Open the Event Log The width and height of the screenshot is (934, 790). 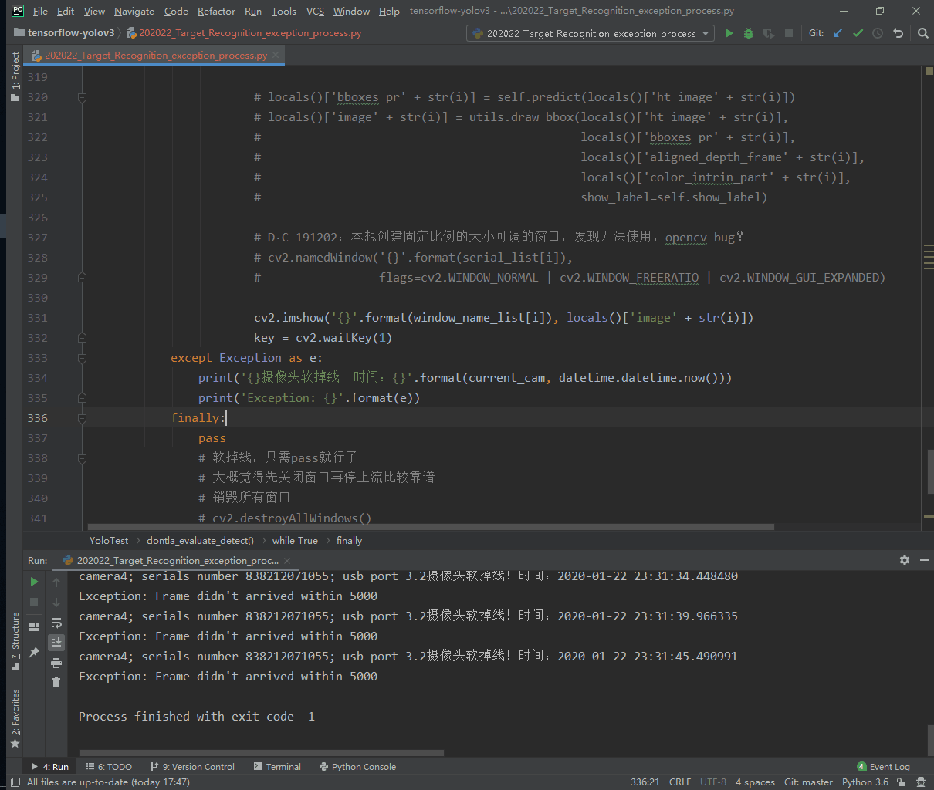coord(883,766)
